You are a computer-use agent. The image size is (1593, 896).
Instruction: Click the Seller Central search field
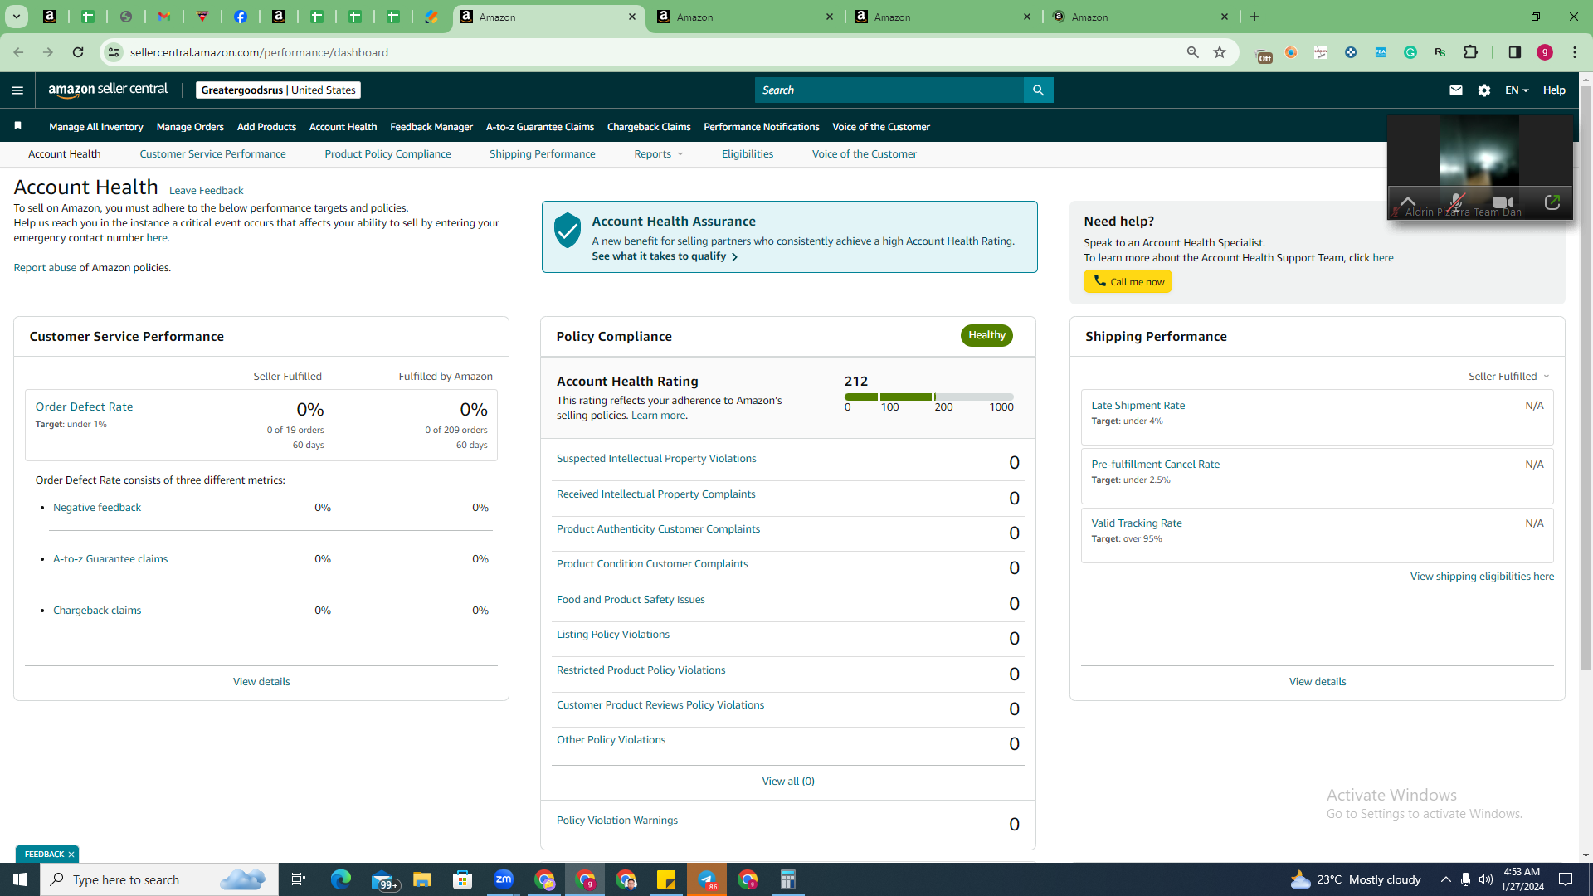coord(889,90)
